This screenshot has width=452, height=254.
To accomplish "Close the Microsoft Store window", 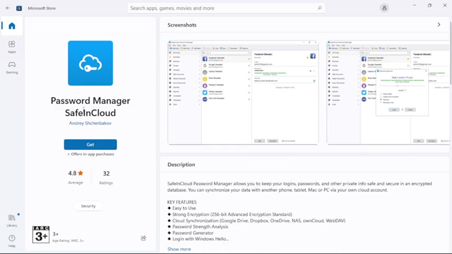I will pyautogui.click(x=445, y=5).
